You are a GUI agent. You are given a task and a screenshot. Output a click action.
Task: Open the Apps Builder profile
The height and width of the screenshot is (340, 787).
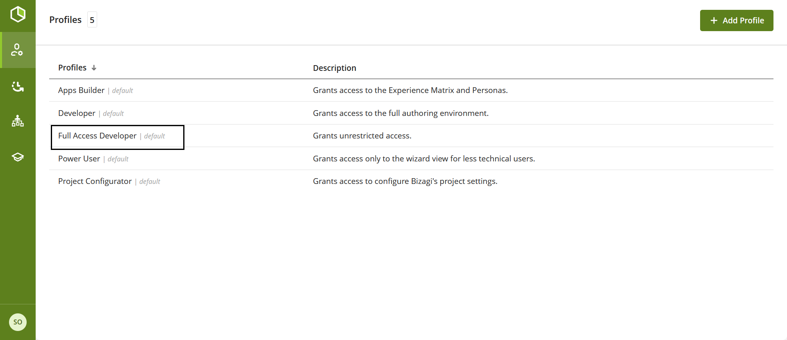coord(81,91)
